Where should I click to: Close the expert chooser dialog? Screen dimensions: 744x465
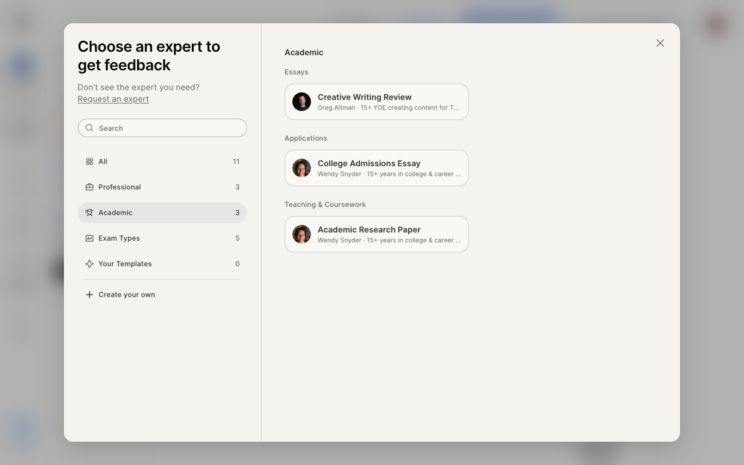[x=660, y=43]
